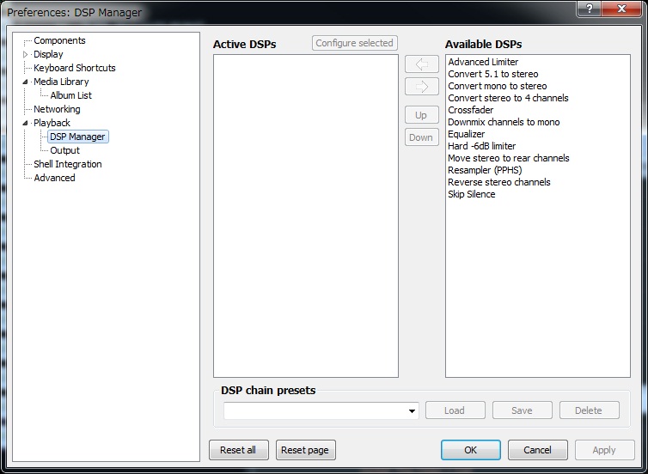Click inside the empty Active DSPs list
Viewport: 648px width, 474px height.
click(x=306, y=216)
